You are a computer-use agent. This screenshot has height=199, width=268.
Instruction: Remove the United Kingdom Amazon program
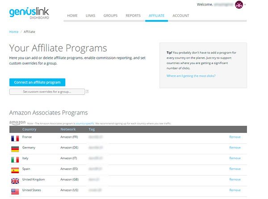point(235,179)
